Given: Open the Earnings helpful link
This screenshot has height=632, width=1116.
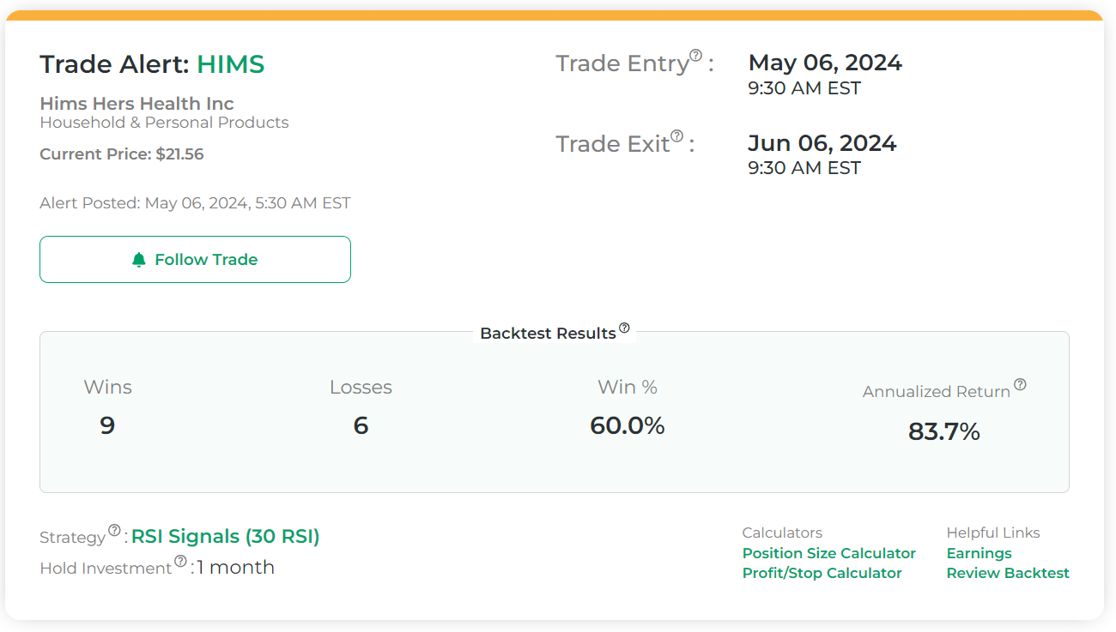Looking at the screenshot, I should (x=980, y=553).
